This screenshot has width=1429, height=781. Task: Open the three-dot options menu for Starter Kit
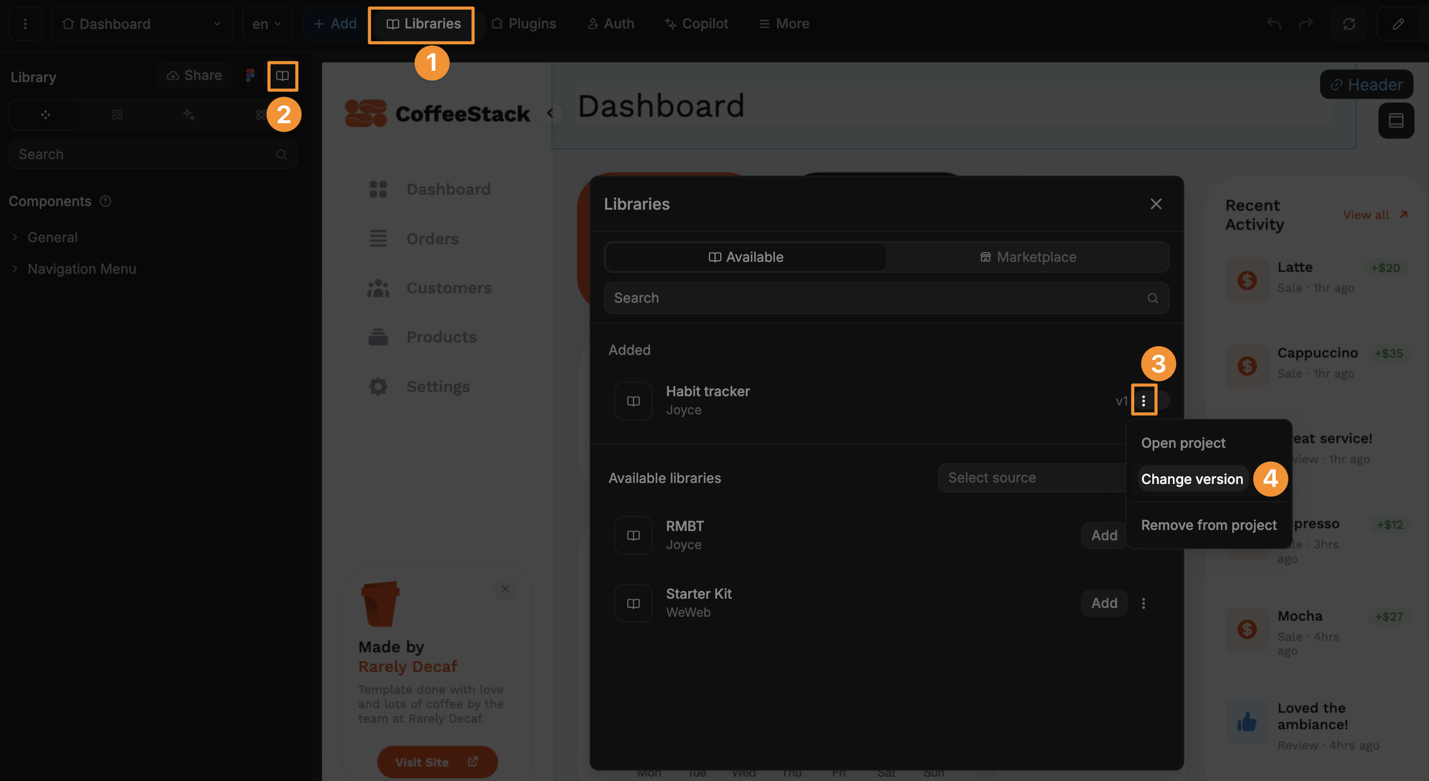pyautogui.click(x=1144, y=603)
